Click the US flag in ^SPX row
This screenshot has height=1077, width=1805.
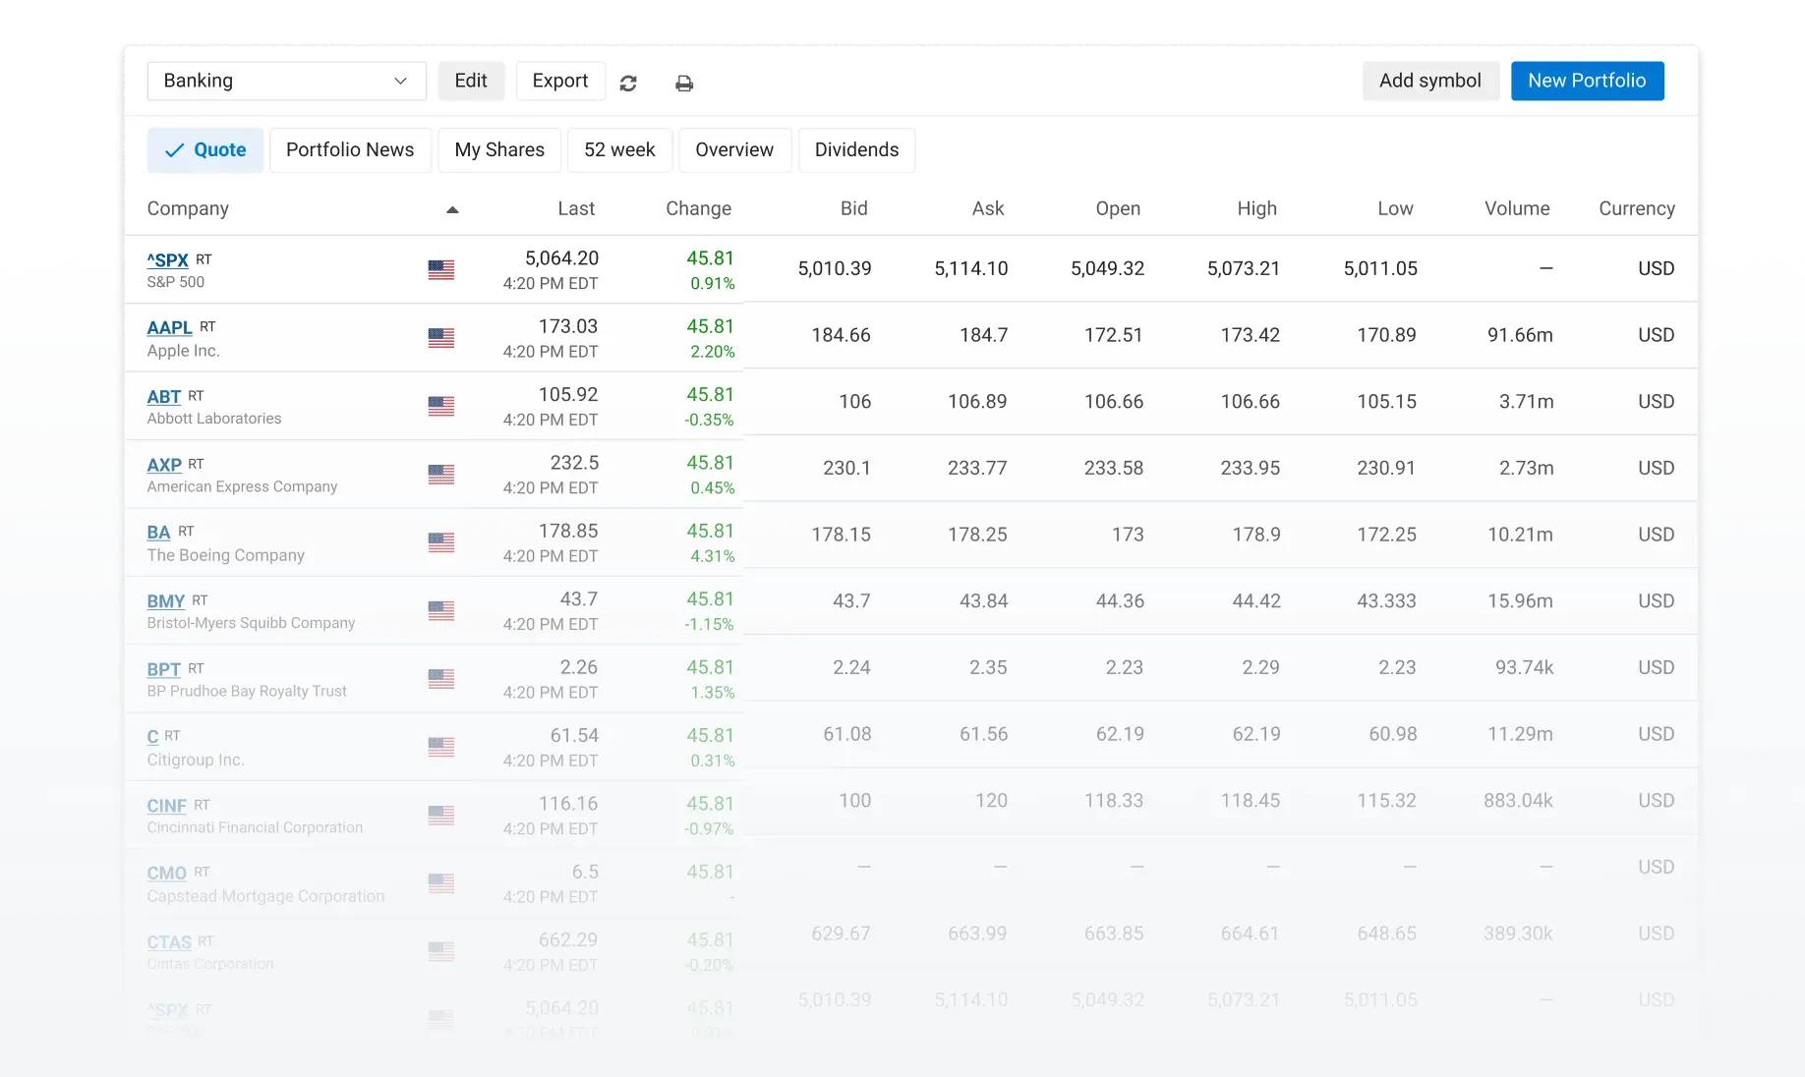[x=441, y=269]
